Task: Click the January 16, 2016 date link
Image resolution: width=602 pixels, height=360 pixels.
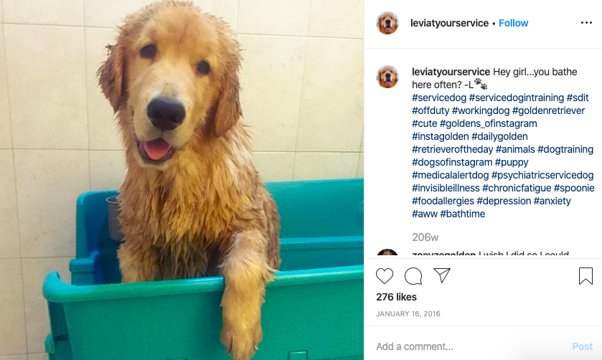Action: pyautogui.click(x=408, y=313)
